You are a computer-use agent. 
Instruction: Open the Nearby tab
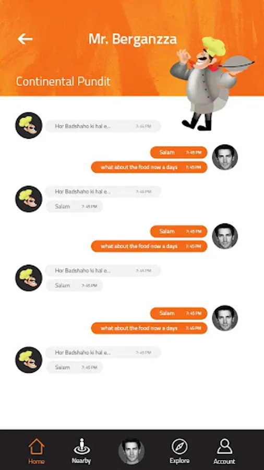point(82,451)
